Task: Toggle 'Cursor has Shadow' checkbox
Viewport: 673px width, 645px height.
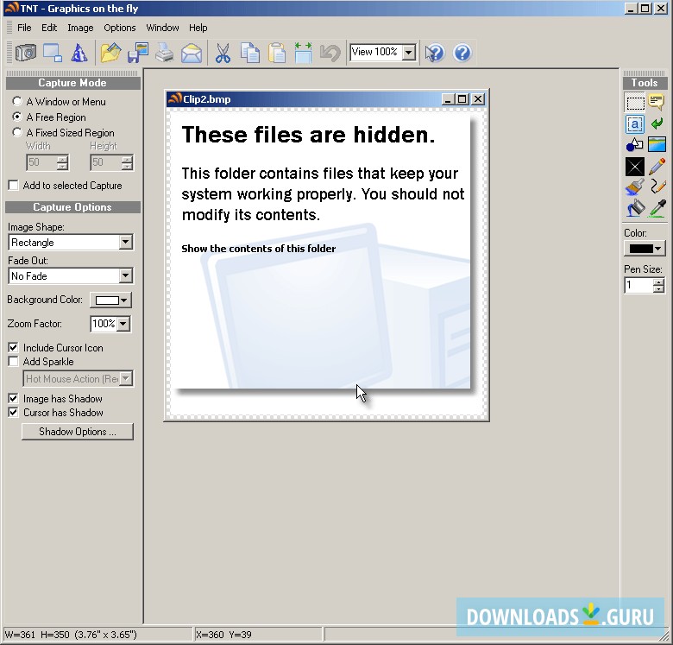Action: coord(13,413)
